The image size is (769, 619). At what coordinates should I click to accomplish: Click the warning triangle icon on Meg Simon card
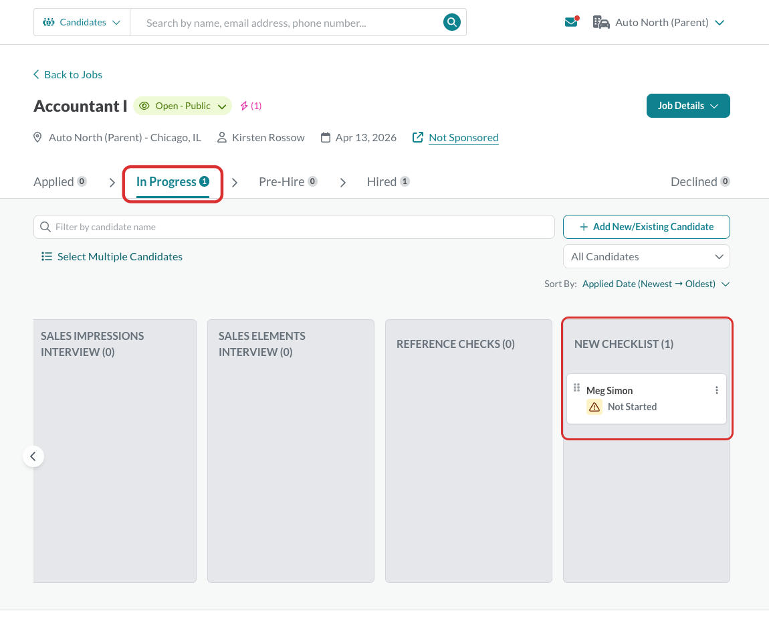tap(594, 407)
